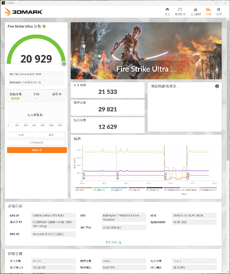This screenshot has height=274, width=230.
Task: Click the combined test result 58.74 FPS
Action: (194, 267)
